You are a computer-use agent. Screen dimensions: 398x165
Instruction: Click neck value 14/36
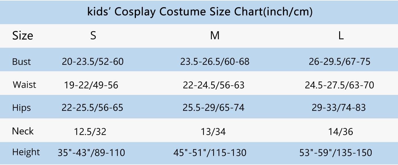[x=340, y=131]
